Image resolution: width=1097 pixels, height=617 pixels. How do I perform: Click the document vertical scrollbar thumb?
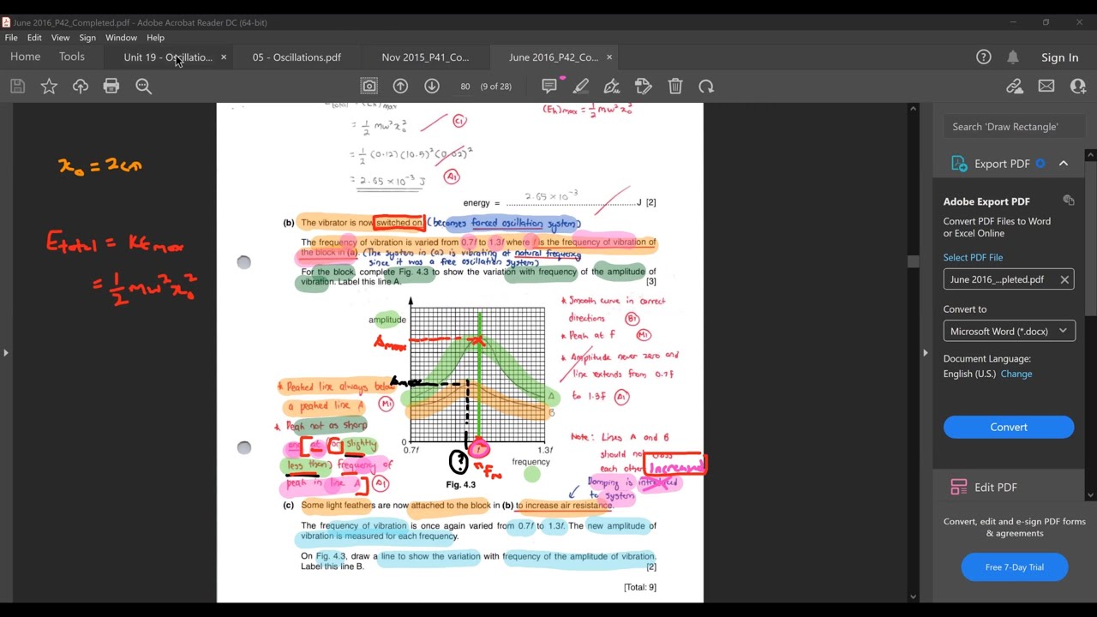tap(913, 262)
